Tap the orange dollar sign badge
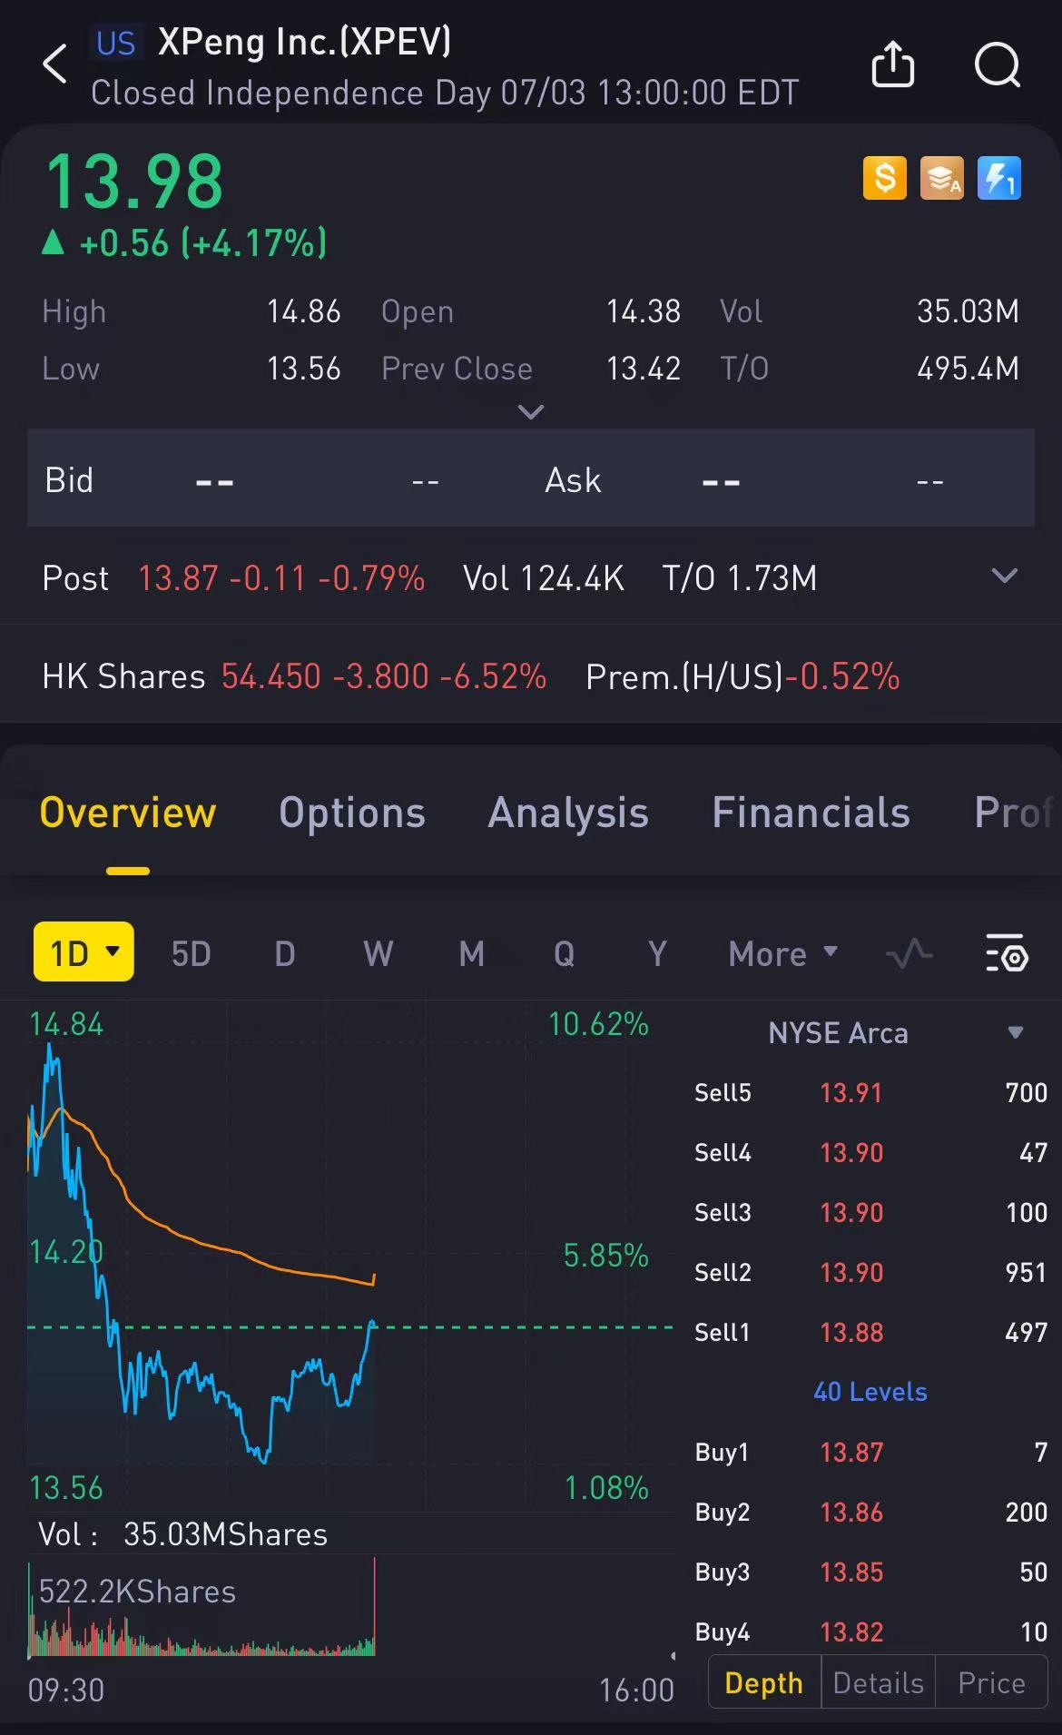This screenshot has width=1062, height=1735. [x=884, y=178]
